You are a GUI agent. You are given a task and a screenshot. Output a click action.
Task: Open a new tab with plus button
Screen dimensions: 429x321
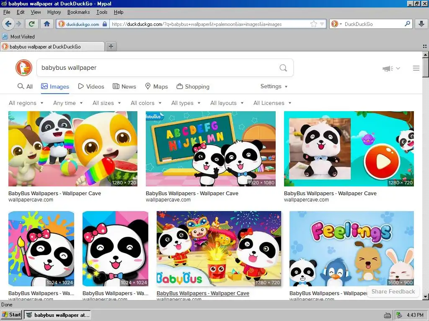pos(111,46)
